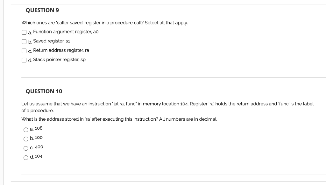Click the label 'Return address register, ra'

62,50
